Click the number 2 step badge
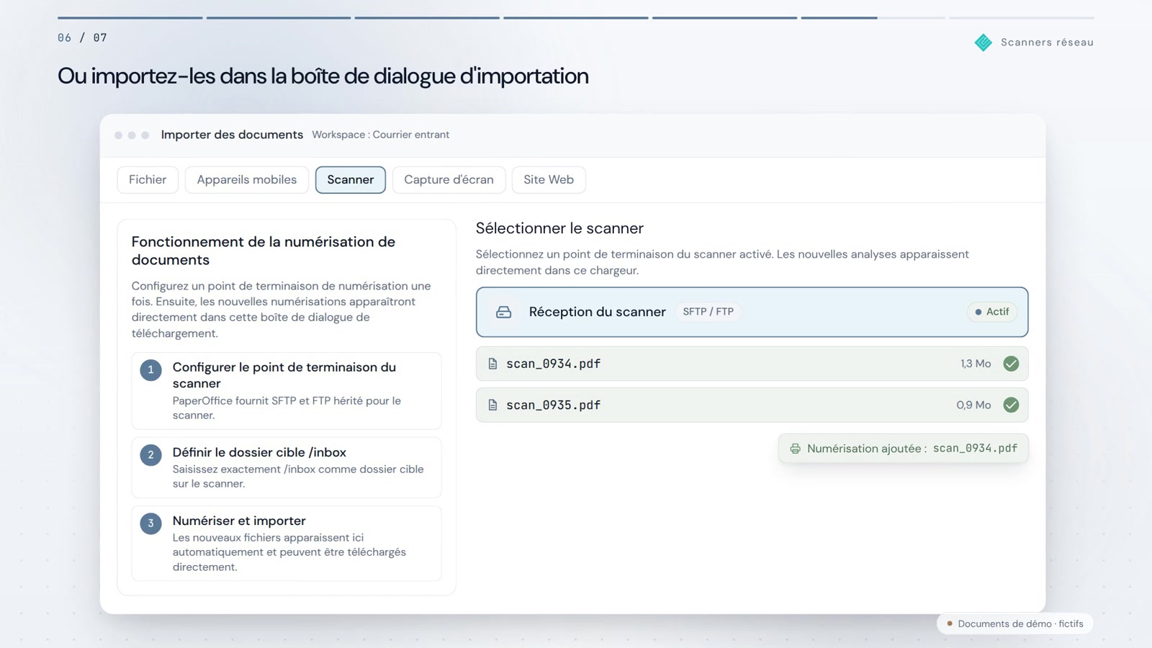The image size is (1152, 648). pos(150,455)
